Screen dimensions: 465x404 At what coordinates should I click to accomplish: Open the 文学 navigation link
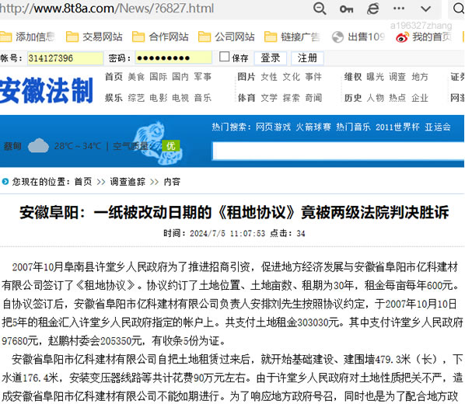(x=269, y=98)
